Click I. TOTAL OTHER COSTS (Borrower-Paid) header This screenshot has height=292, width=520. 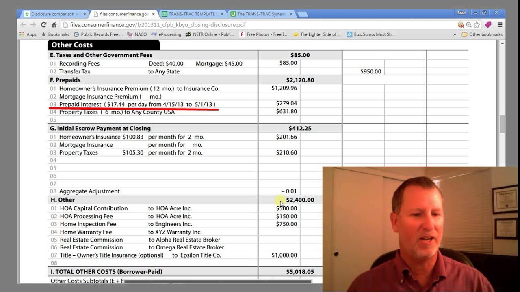click(x=106, y=272)
